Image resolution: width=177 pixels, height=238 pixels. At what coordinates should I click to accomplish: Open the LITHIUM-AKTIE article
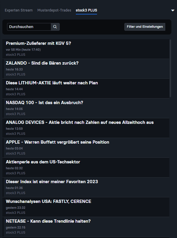coord(52,83)
